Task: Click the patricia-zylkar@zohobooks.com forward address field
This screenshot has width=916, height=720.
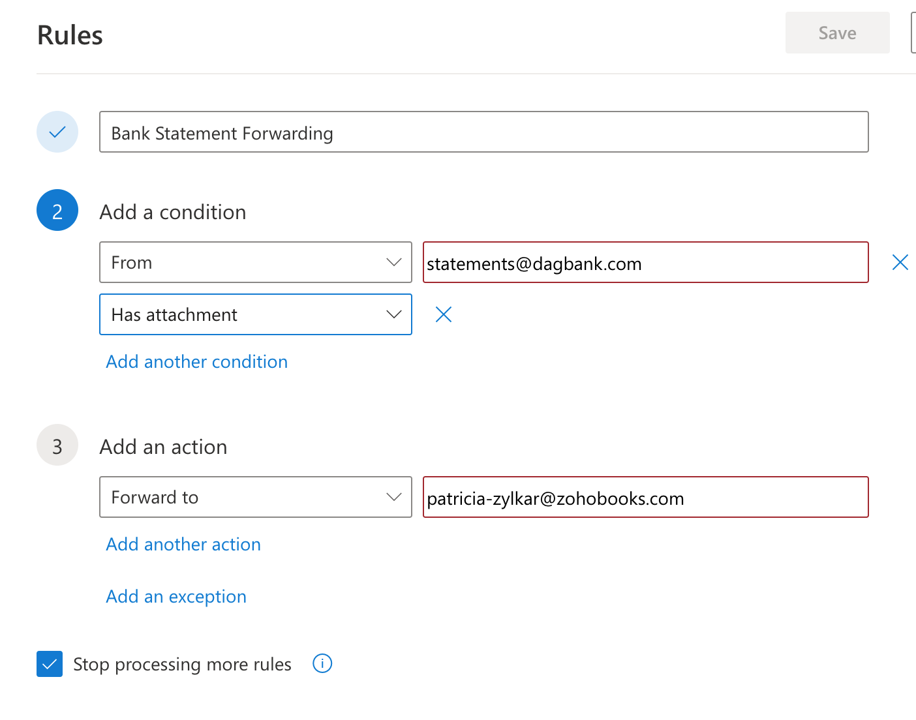Action: 645,497
